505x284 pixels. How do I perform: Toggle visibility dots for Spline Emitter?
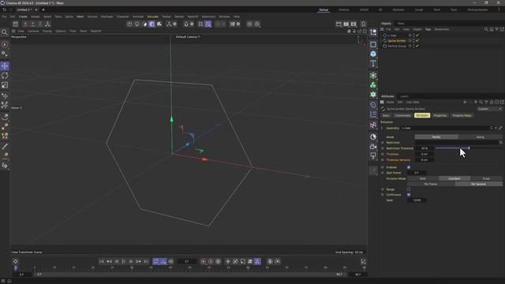click(x=413, y=40)
